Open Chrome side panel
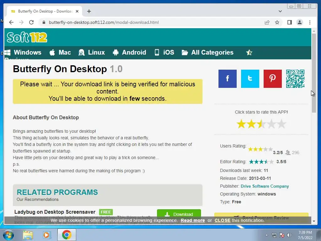Image resolution: width=321 pixels, height=241 pixels. click(289, 22)
